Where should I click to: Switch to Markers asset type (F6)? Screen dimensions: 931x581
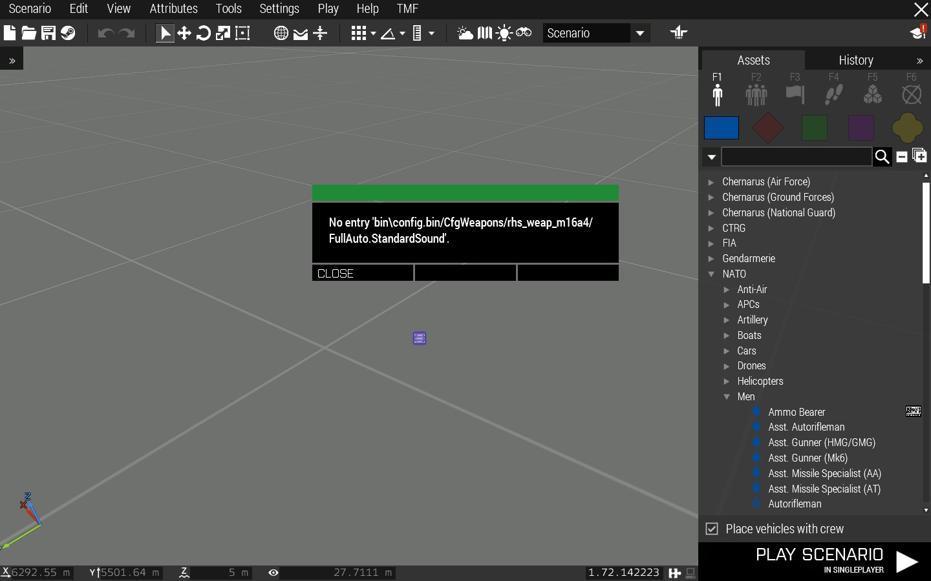[x=911, y=94]
